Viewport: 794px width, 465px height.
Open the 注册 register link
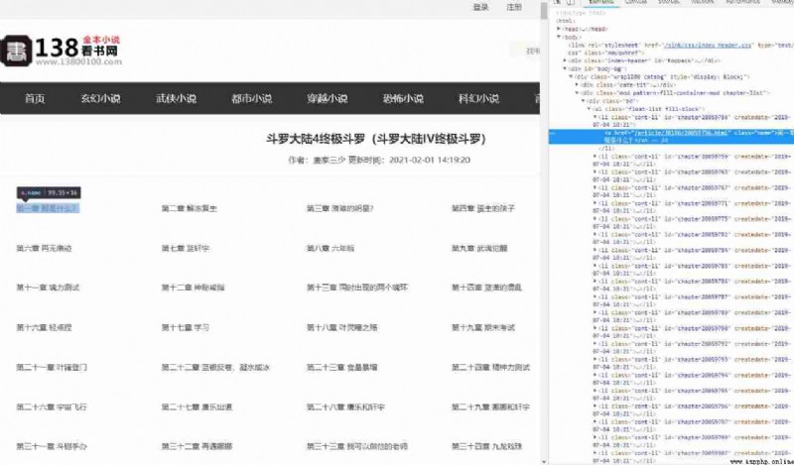click(x=514, y=7)
